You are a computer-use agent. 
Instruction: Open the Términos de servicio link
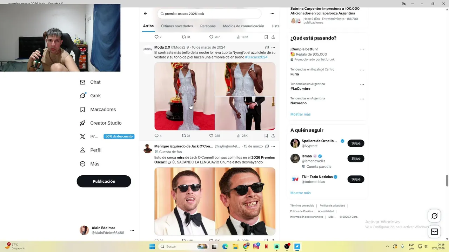[302, 206]
